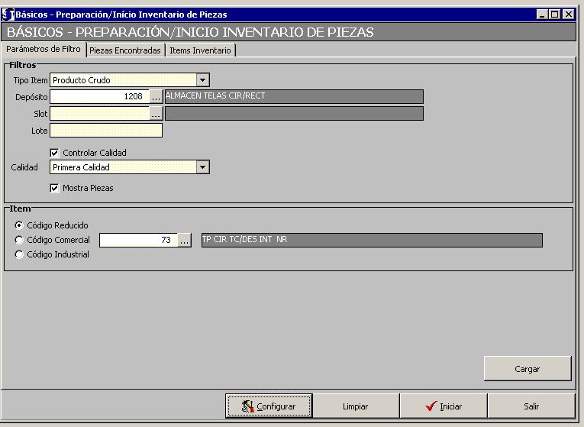Open the item code lookup ellipsis button
This screenshot has height=427, width=584.
pos(184,241)
